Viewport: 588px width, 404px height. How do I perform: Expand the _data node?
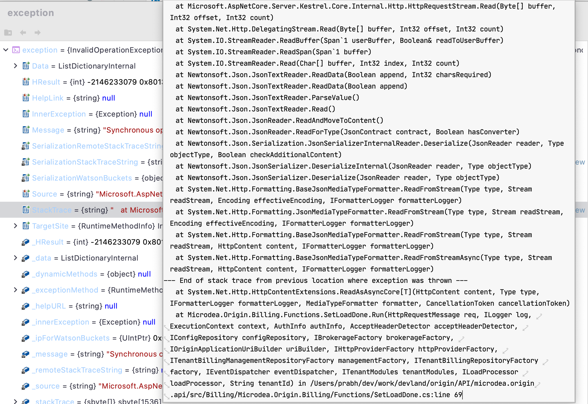click(x=15, y=258)
